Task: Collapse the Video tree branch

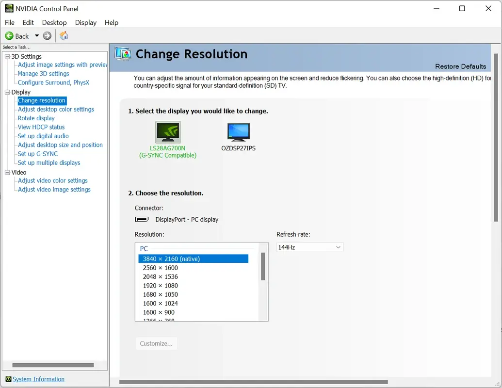Action: point(7,172)
